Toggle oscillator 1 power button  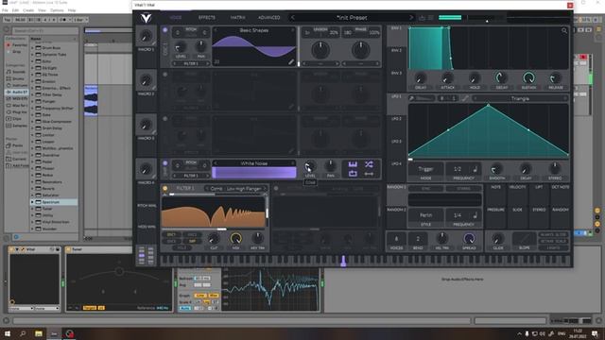(165, 30)
